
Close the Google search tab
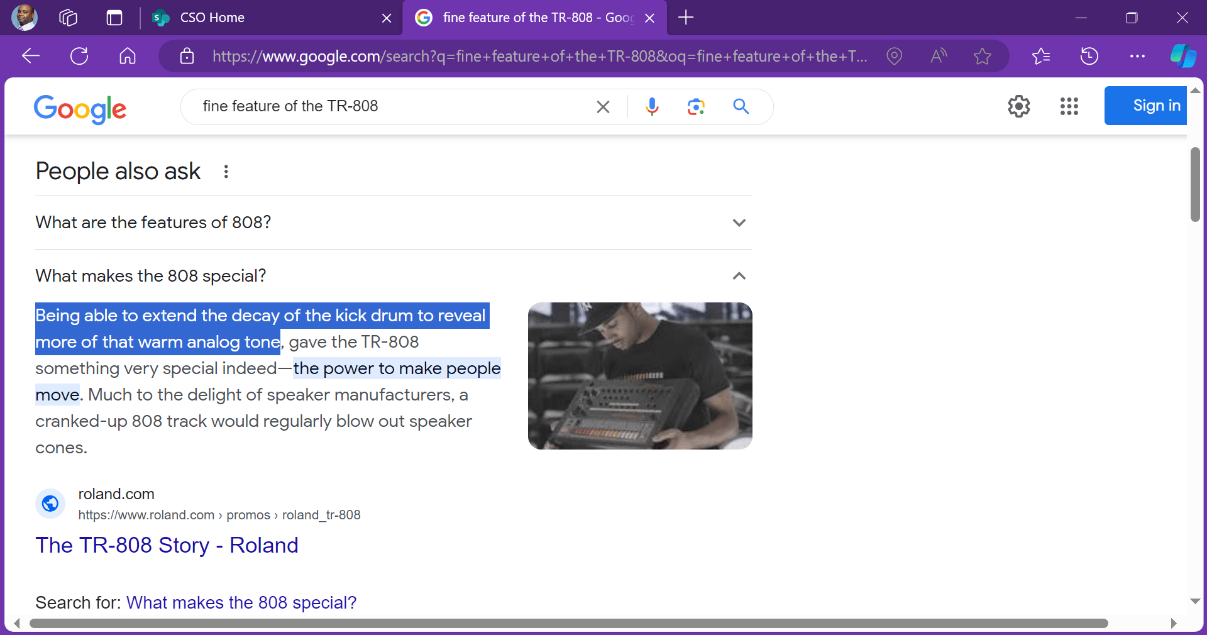[x=650, y=18]
